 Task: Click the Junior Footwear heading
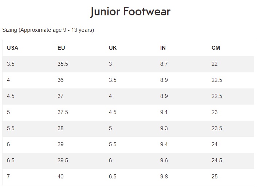click(x=130, y=12)
